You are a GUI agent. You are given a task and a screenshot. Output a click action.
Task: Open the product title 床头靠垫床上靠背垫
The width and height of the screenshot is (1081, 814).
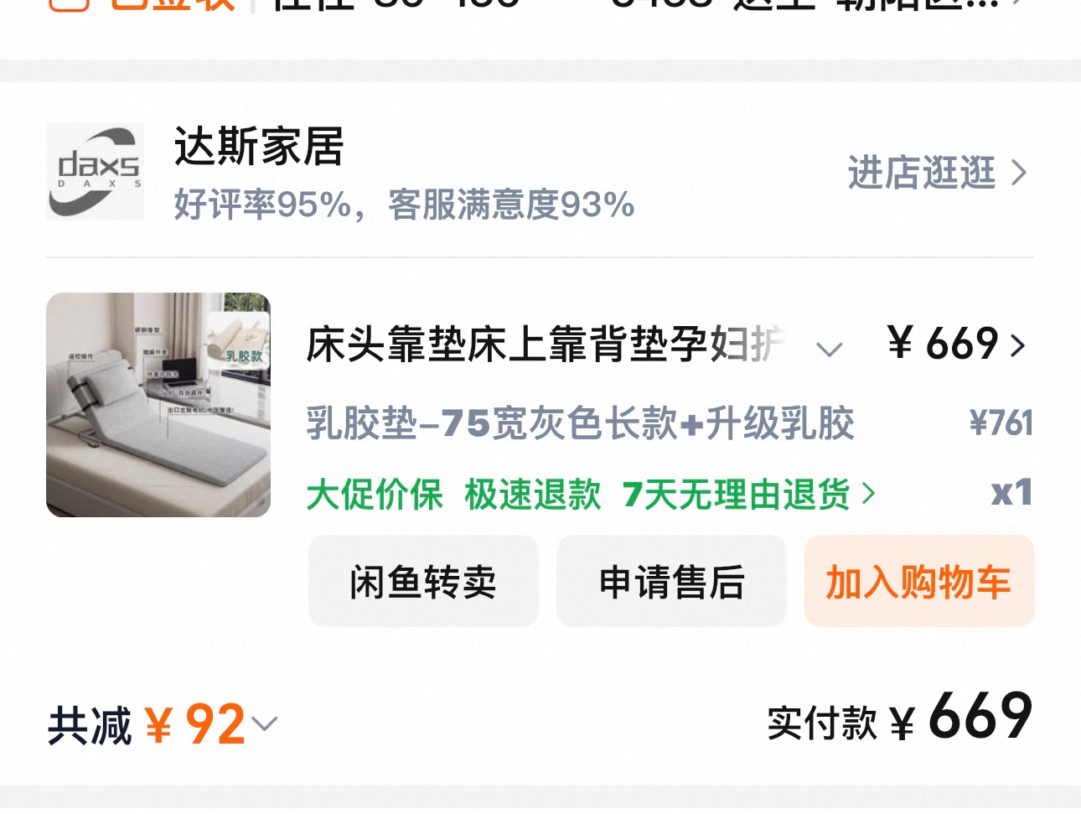pyautogui.click(x=546, y=345)
